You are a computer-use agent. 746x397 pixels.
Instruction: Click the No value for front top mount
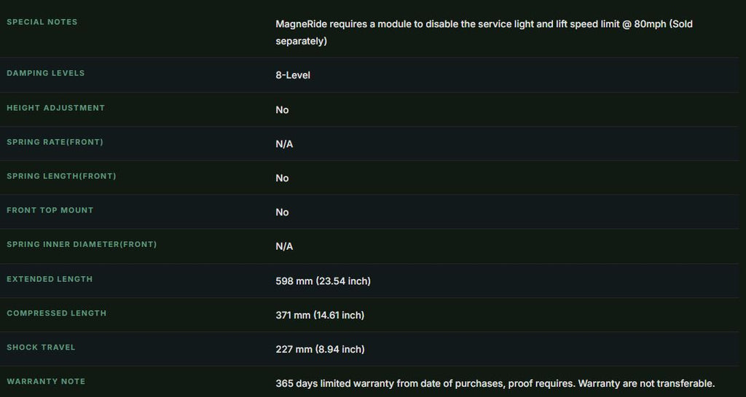point(282,212)
